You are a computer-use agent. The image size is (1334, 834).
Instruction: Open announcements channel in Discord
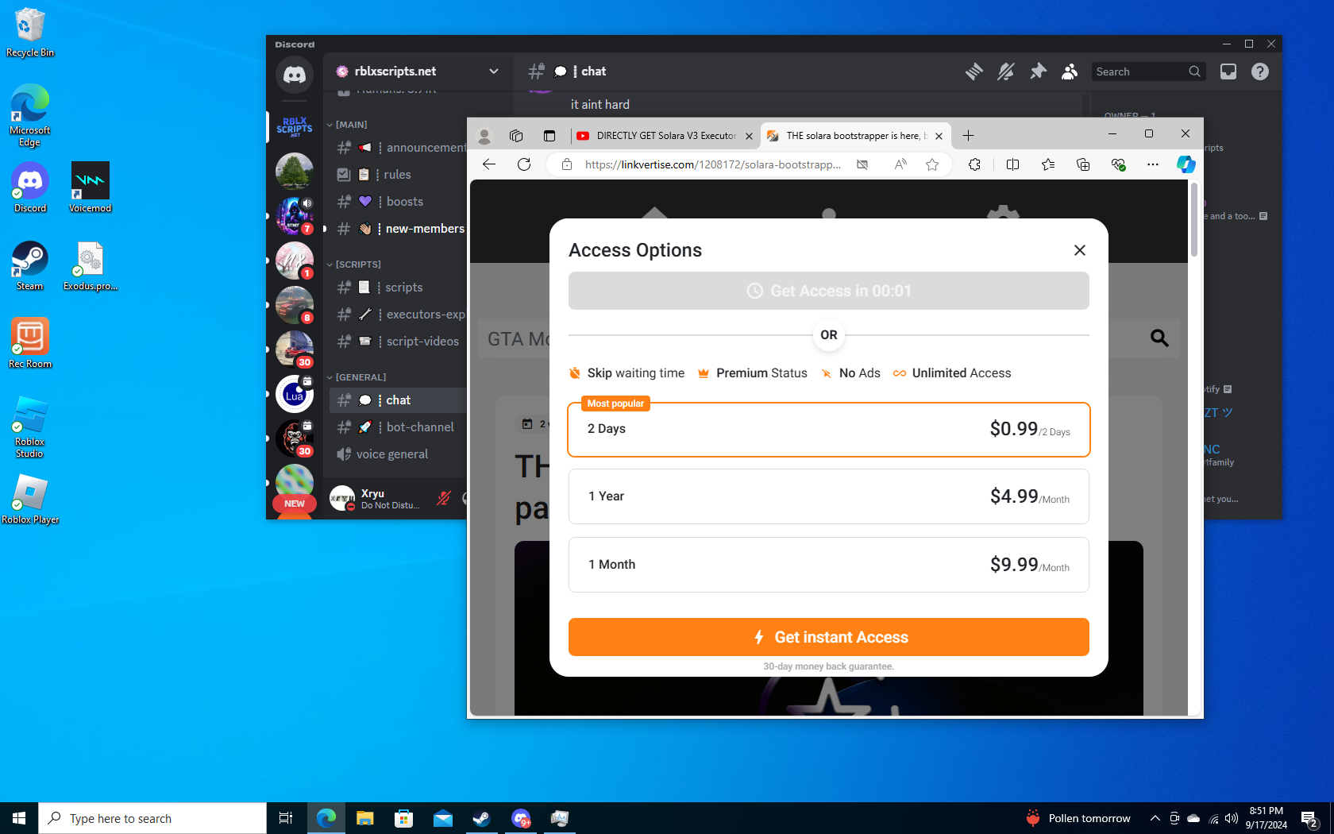[401, 148]
